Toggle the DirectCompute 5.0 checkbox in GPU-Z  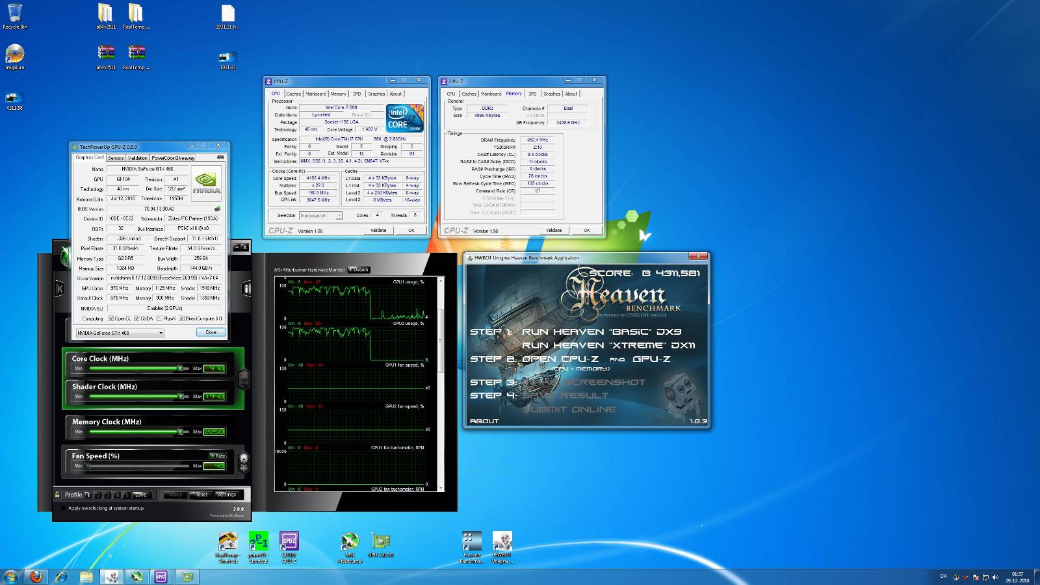tap(182, 318)
